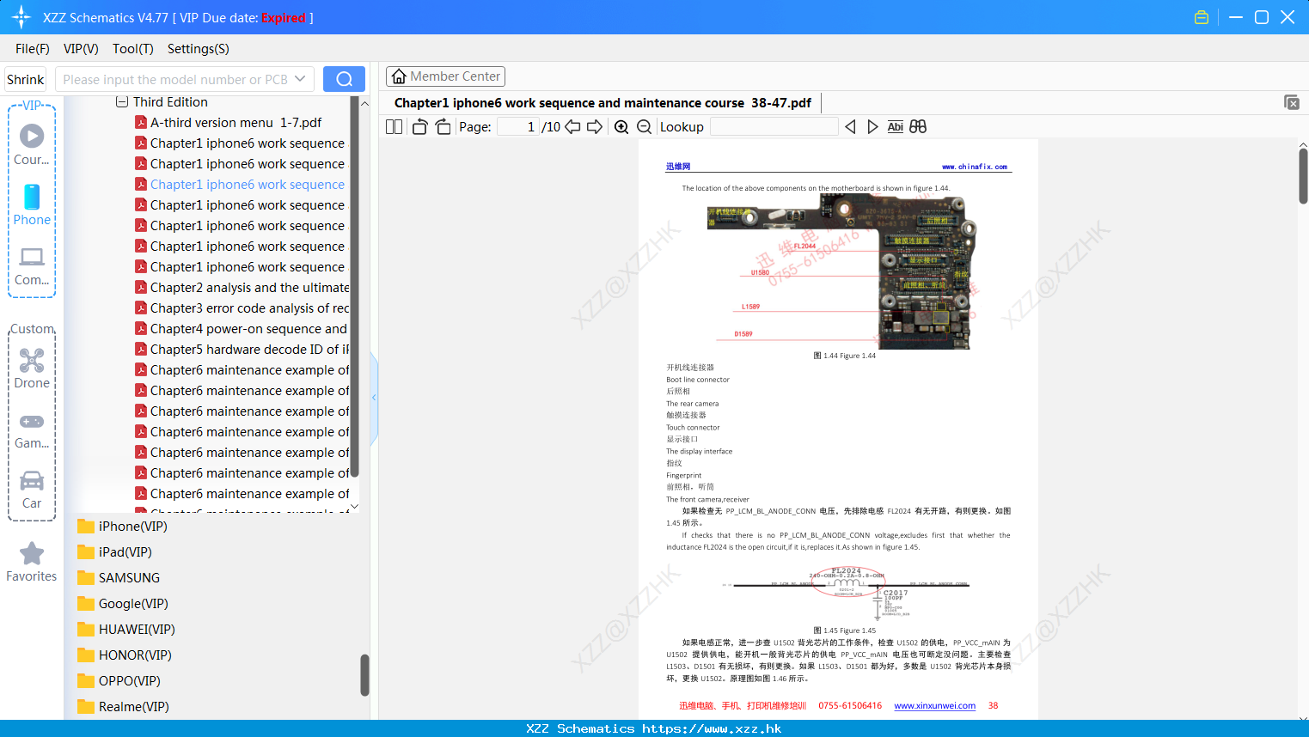Click the Shrink button
Screen dimensions: 1309x737
pos(26,79)
